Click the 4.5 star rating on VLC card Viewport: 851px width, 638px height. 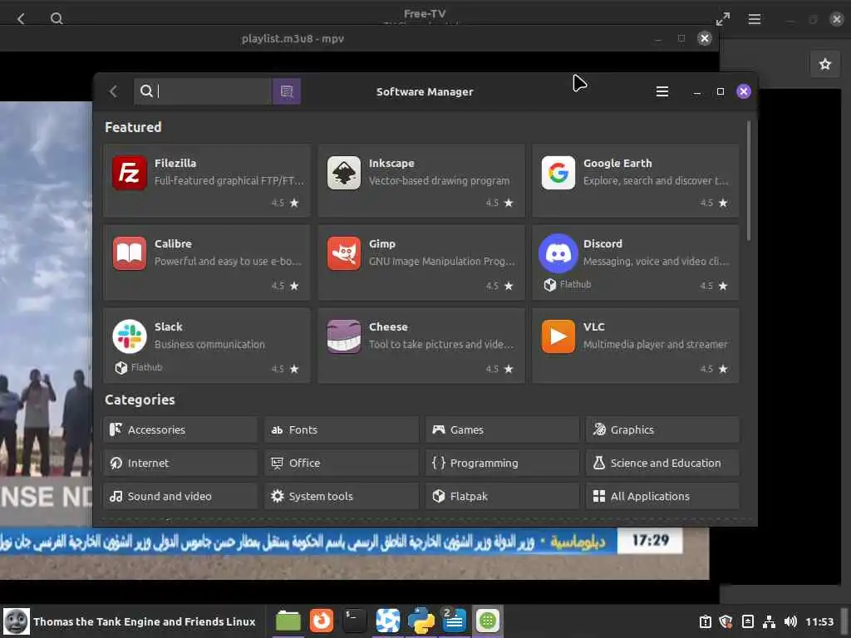(x=713, y=369)
